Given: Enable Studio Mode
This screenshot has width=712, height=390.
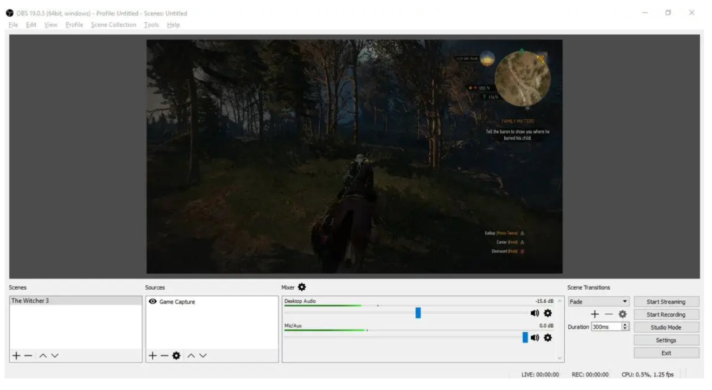Looking at the screenshot, I should pos(666,327).
